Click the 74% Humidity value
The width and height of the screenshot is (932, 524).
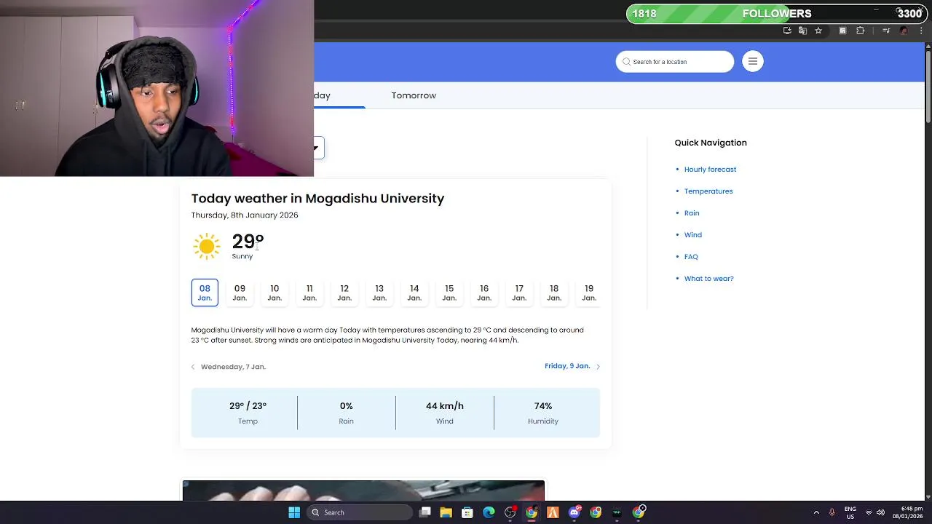[x=543, y=406]
